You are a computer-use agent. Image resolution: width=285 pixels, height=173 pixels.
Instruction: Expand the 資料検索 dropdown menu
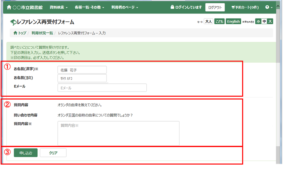[58, 7]
